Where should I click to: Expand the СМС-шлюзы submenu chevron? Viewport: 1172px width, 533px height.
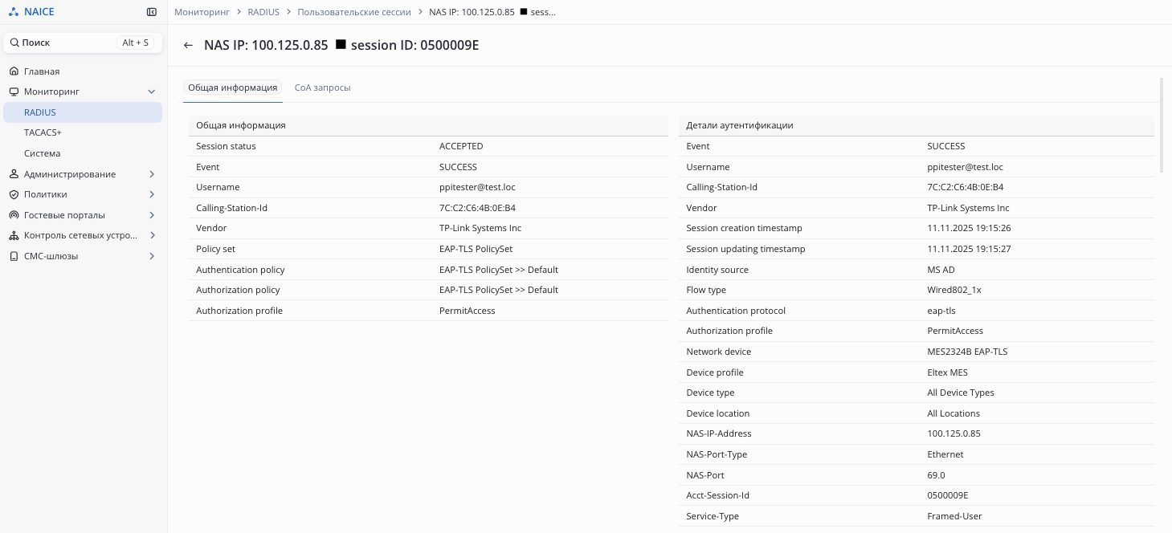(152, 256)
